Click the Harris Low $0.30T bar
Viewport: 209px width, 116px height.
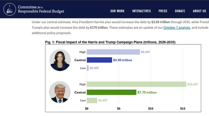click(88, 68)
